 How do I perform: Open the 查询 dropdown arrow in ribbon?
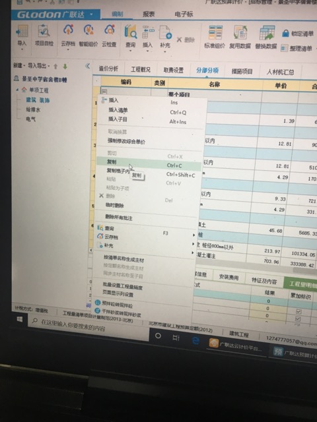tap(131, 51)
